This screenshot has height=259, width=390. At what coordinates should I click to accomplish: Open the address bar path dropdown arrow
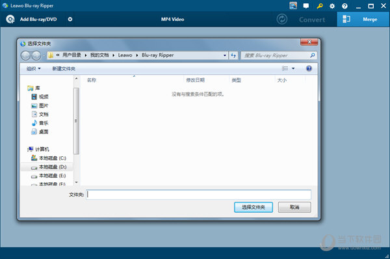(225, 55)
